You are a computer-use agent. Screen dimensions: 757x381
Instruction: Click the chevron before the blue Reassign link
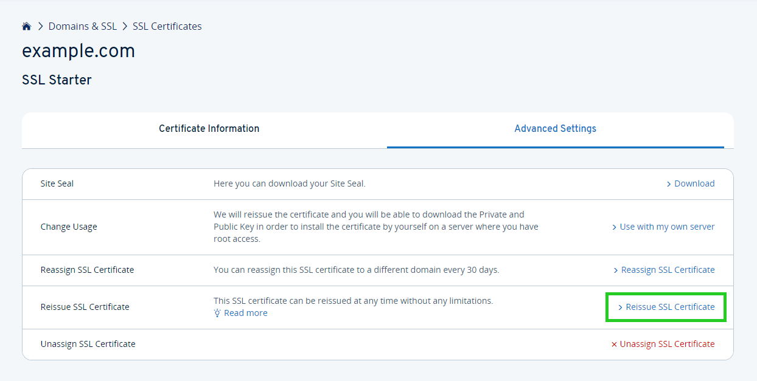tap(616, 270)
